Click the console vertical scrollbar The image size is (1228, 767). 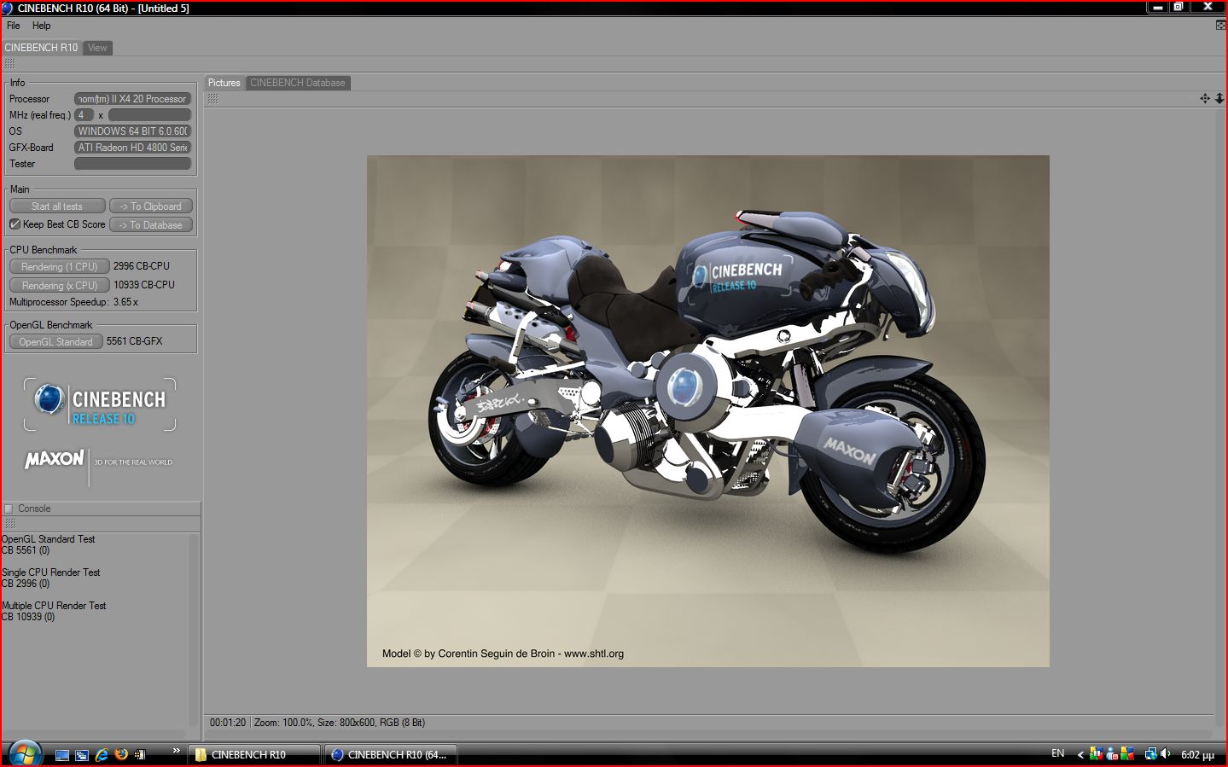[x=194, y=631]
